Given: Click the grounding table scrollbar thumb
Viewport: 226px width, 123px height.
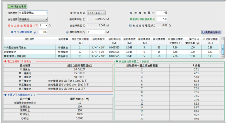Looking at the screenshot, I should [223, 49].
